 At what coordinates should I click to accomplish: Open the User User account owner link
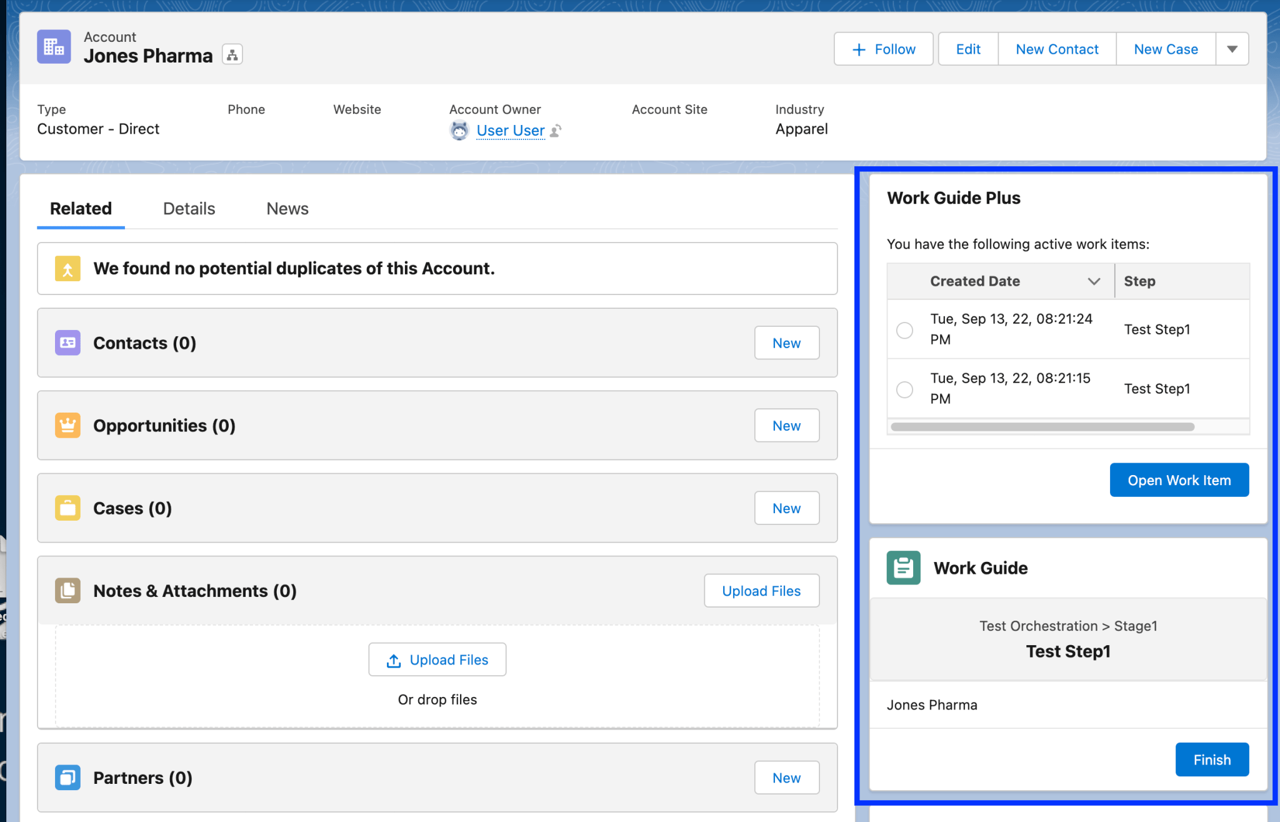pos(511,130)
